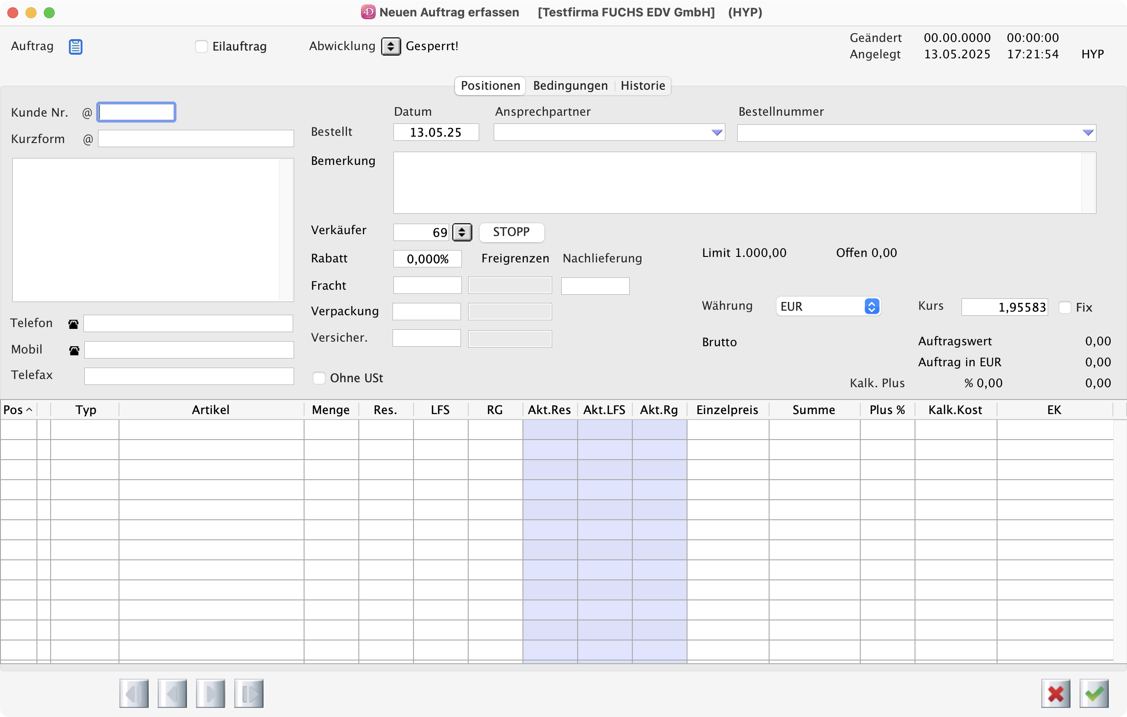This screenshot has height=717, width=1127.
Task: Switch to the Bedingungen tab
Action: pos(570,86)
